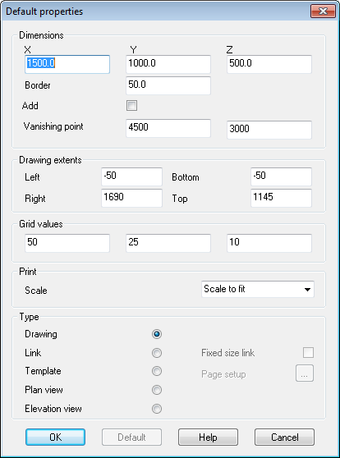Click the Top extent field
Viewport: 340px width, 458px height.
coord(281,198)
